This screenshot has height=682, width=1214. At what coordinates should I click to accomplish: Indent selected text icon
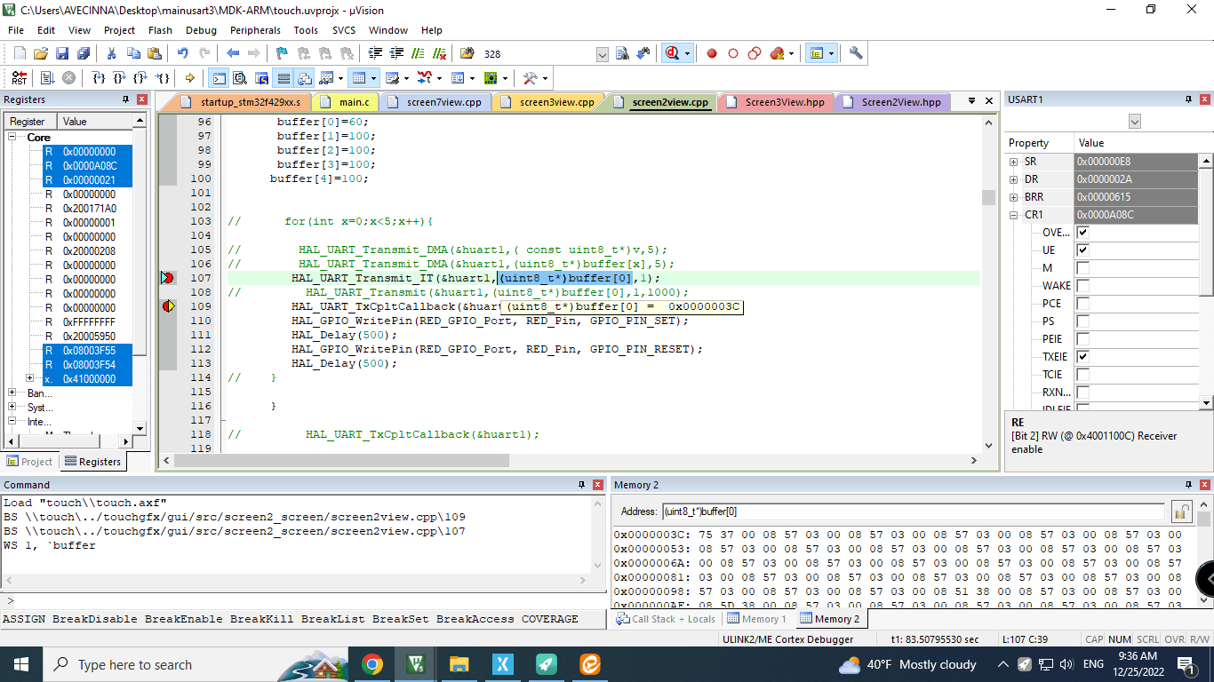coord(375,53)
